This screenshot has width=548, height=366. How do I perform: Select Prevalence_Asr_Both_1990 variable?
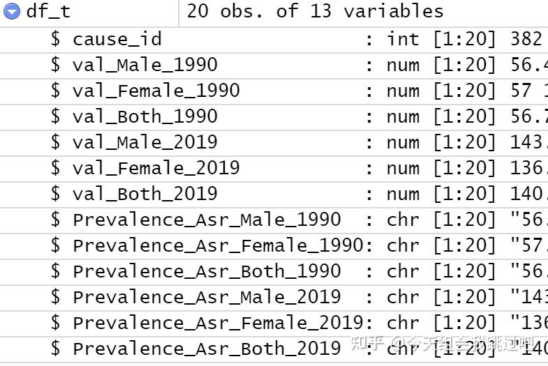tap(207, 271)
